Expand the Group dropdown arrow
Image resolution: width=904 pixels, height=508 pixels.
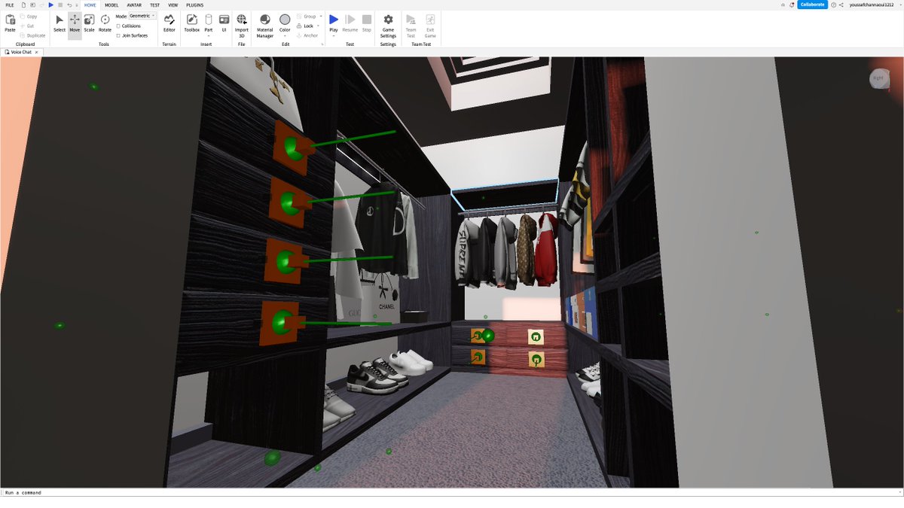pyautogui.click(x=321, y=17)
